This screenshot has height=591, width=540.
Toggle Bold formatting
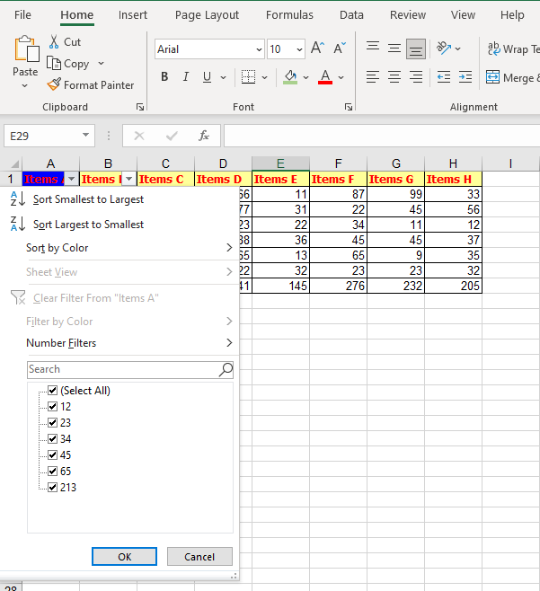tap(164, 77)
